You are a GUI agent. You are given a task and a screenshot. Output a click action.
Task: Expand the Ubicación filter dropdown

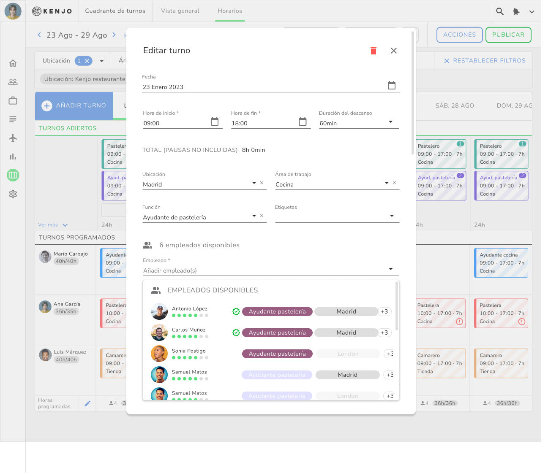point(102,61)
